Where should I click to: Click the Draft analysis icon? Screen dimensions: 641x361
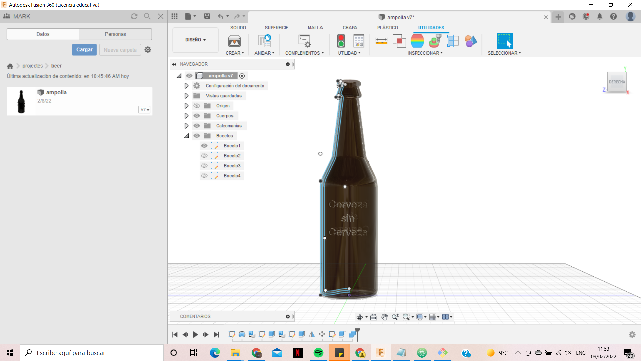click(x=435, y=41)
